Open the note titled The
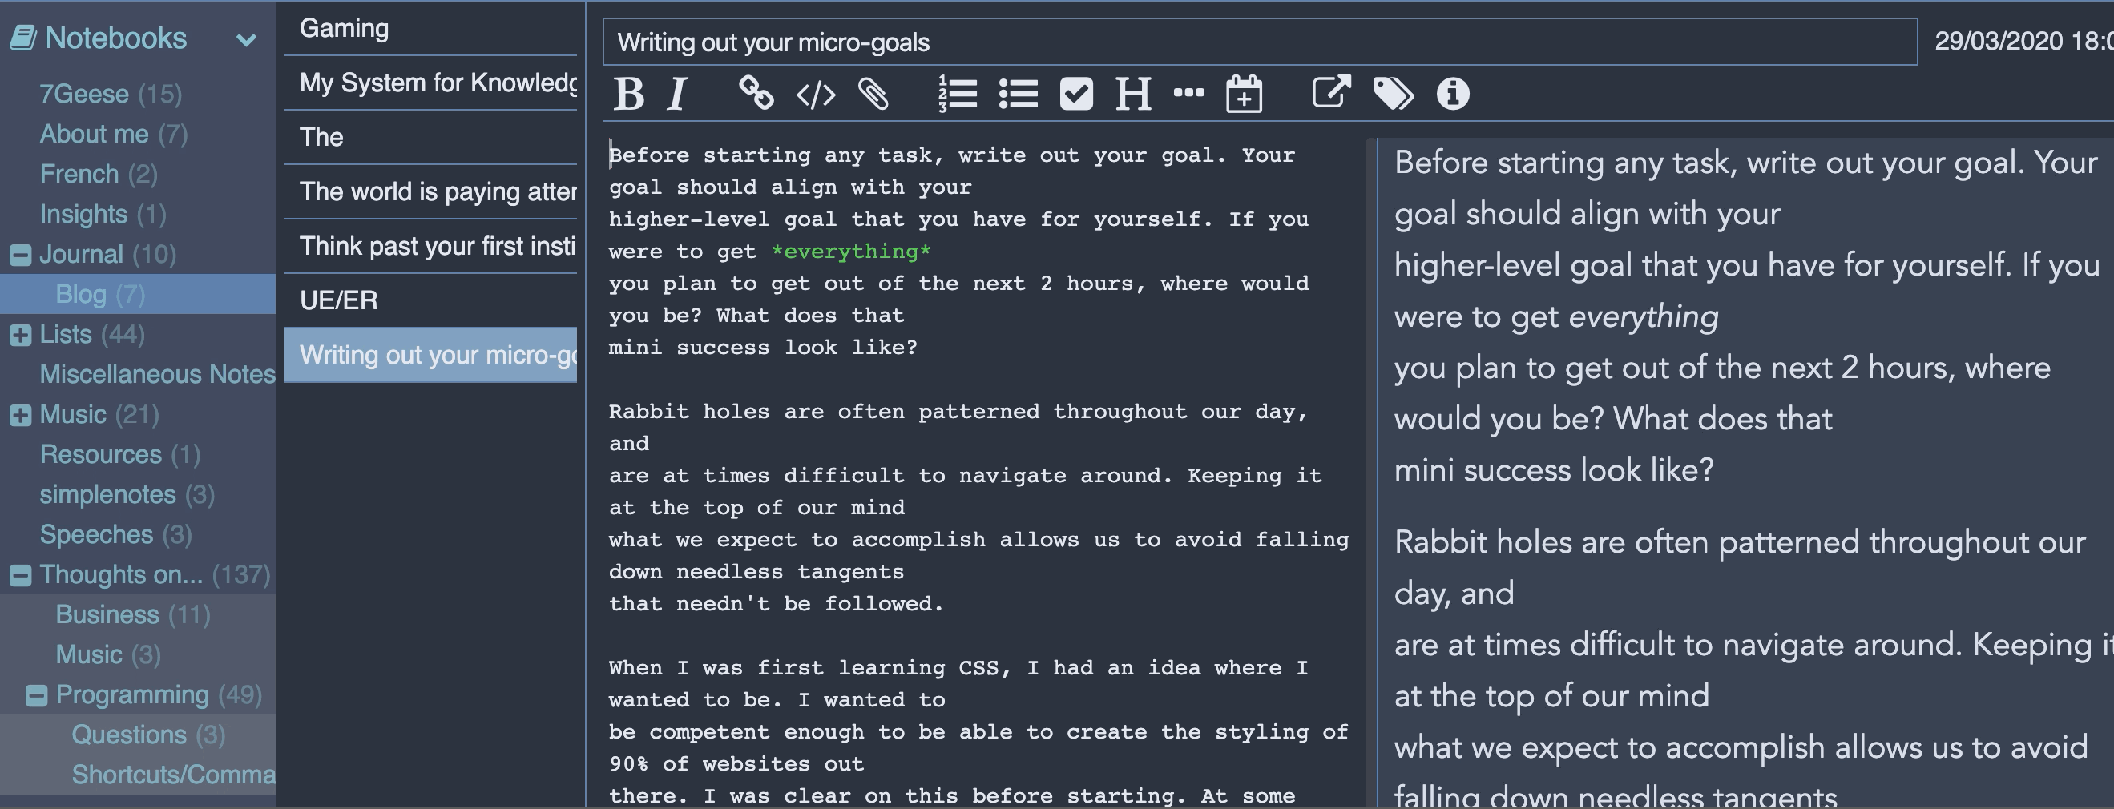 430,137
